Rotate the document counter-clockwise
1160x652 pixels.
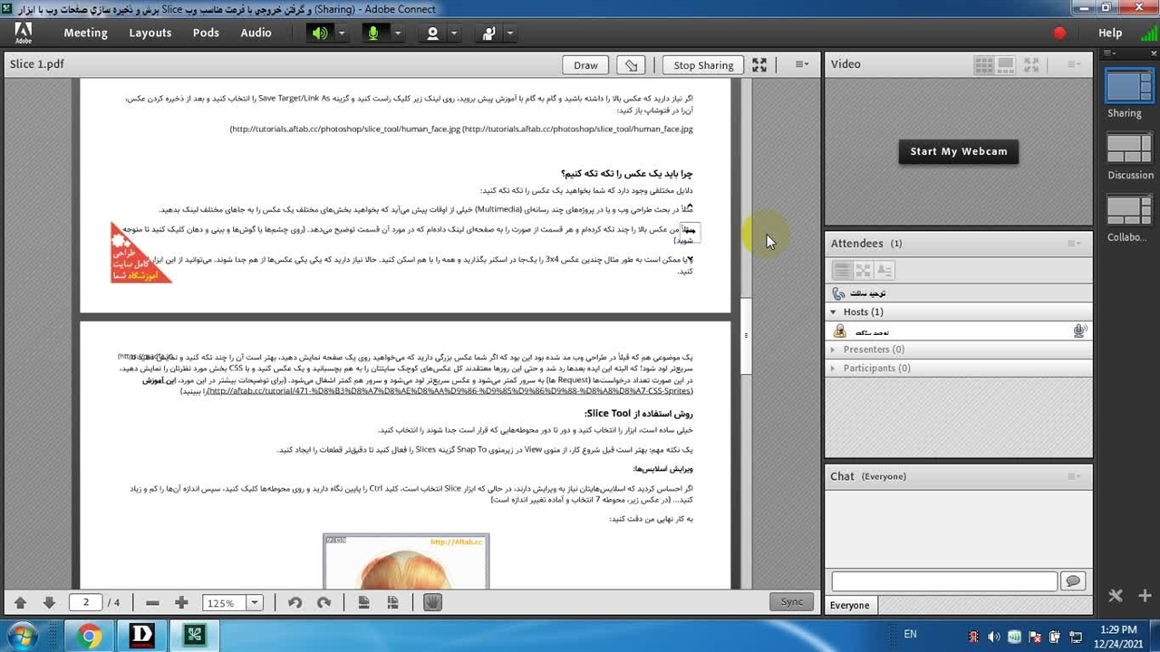coord(295,602)
